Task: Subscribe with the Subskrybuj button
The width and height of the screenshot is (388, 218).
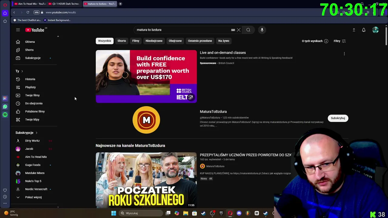Action: [x=338, y=118]
